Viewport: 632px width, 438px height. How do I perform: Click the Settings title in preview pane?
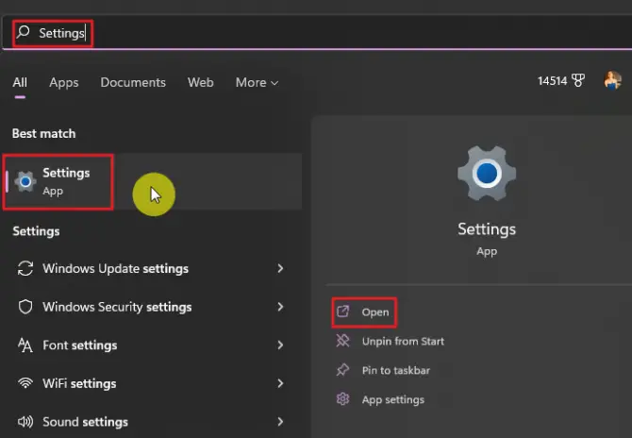coord(487,229)
